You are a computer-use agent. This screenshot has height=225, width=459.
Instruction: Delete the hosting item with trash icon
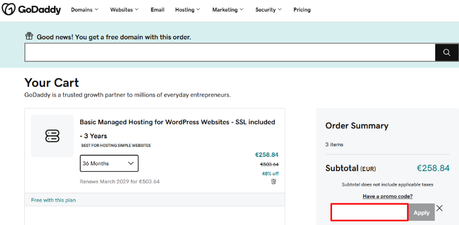273,182
